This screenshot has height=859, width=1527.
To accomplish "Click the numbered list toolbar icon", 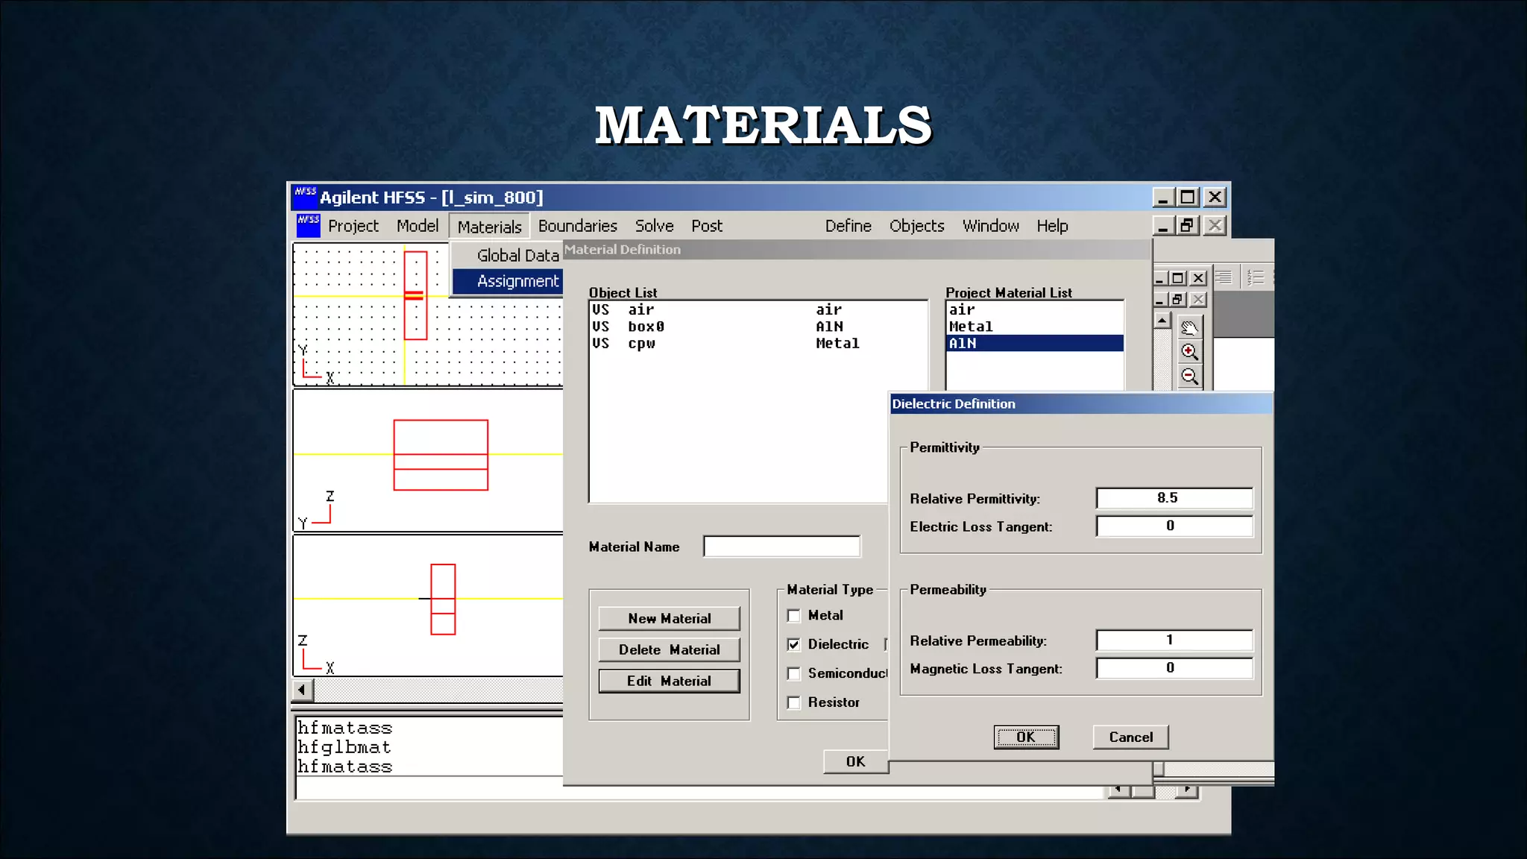I will [1256, 278].
